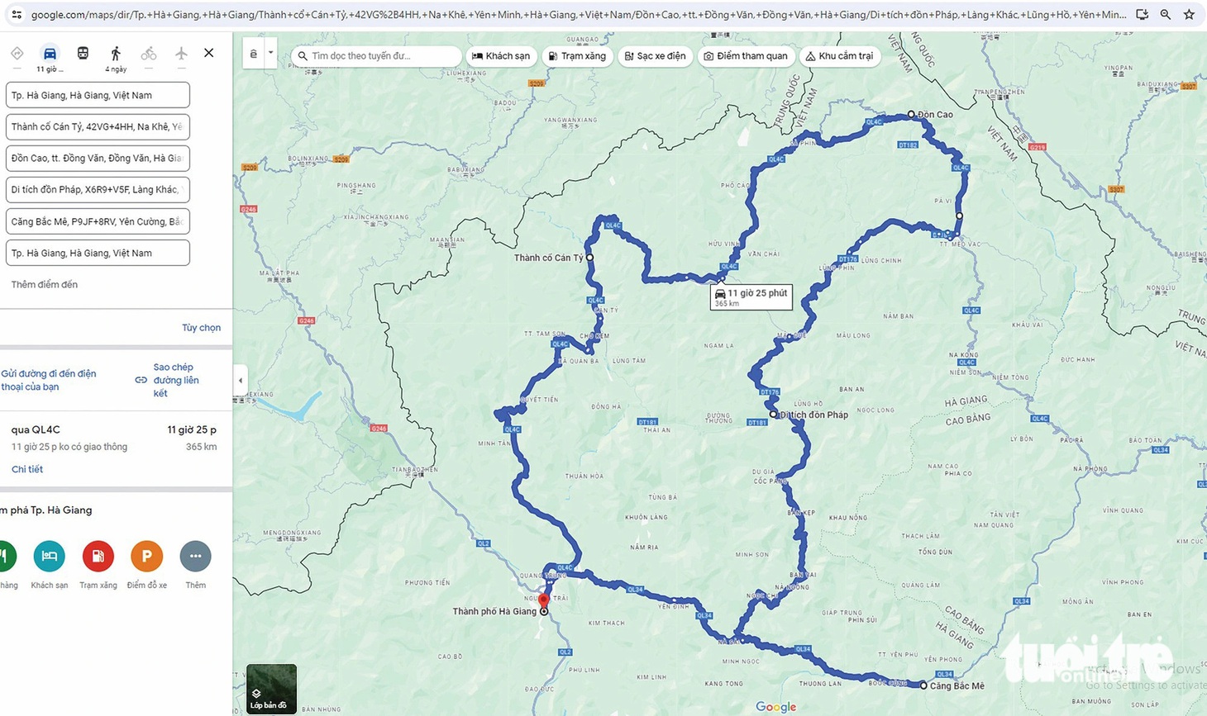The height and width of the screenshot is (716, 1207).
Task: Edit starting point Tp. Hà Giang field
Action: coord(98,95)
